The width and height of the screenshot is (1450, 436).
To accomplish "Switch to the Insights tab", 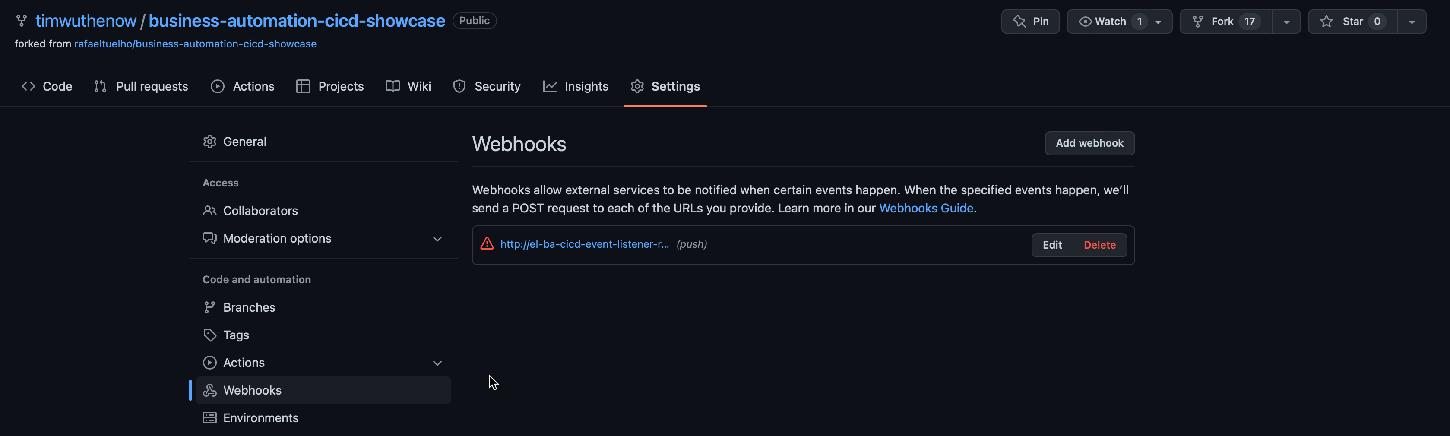I will click(575, 86).
